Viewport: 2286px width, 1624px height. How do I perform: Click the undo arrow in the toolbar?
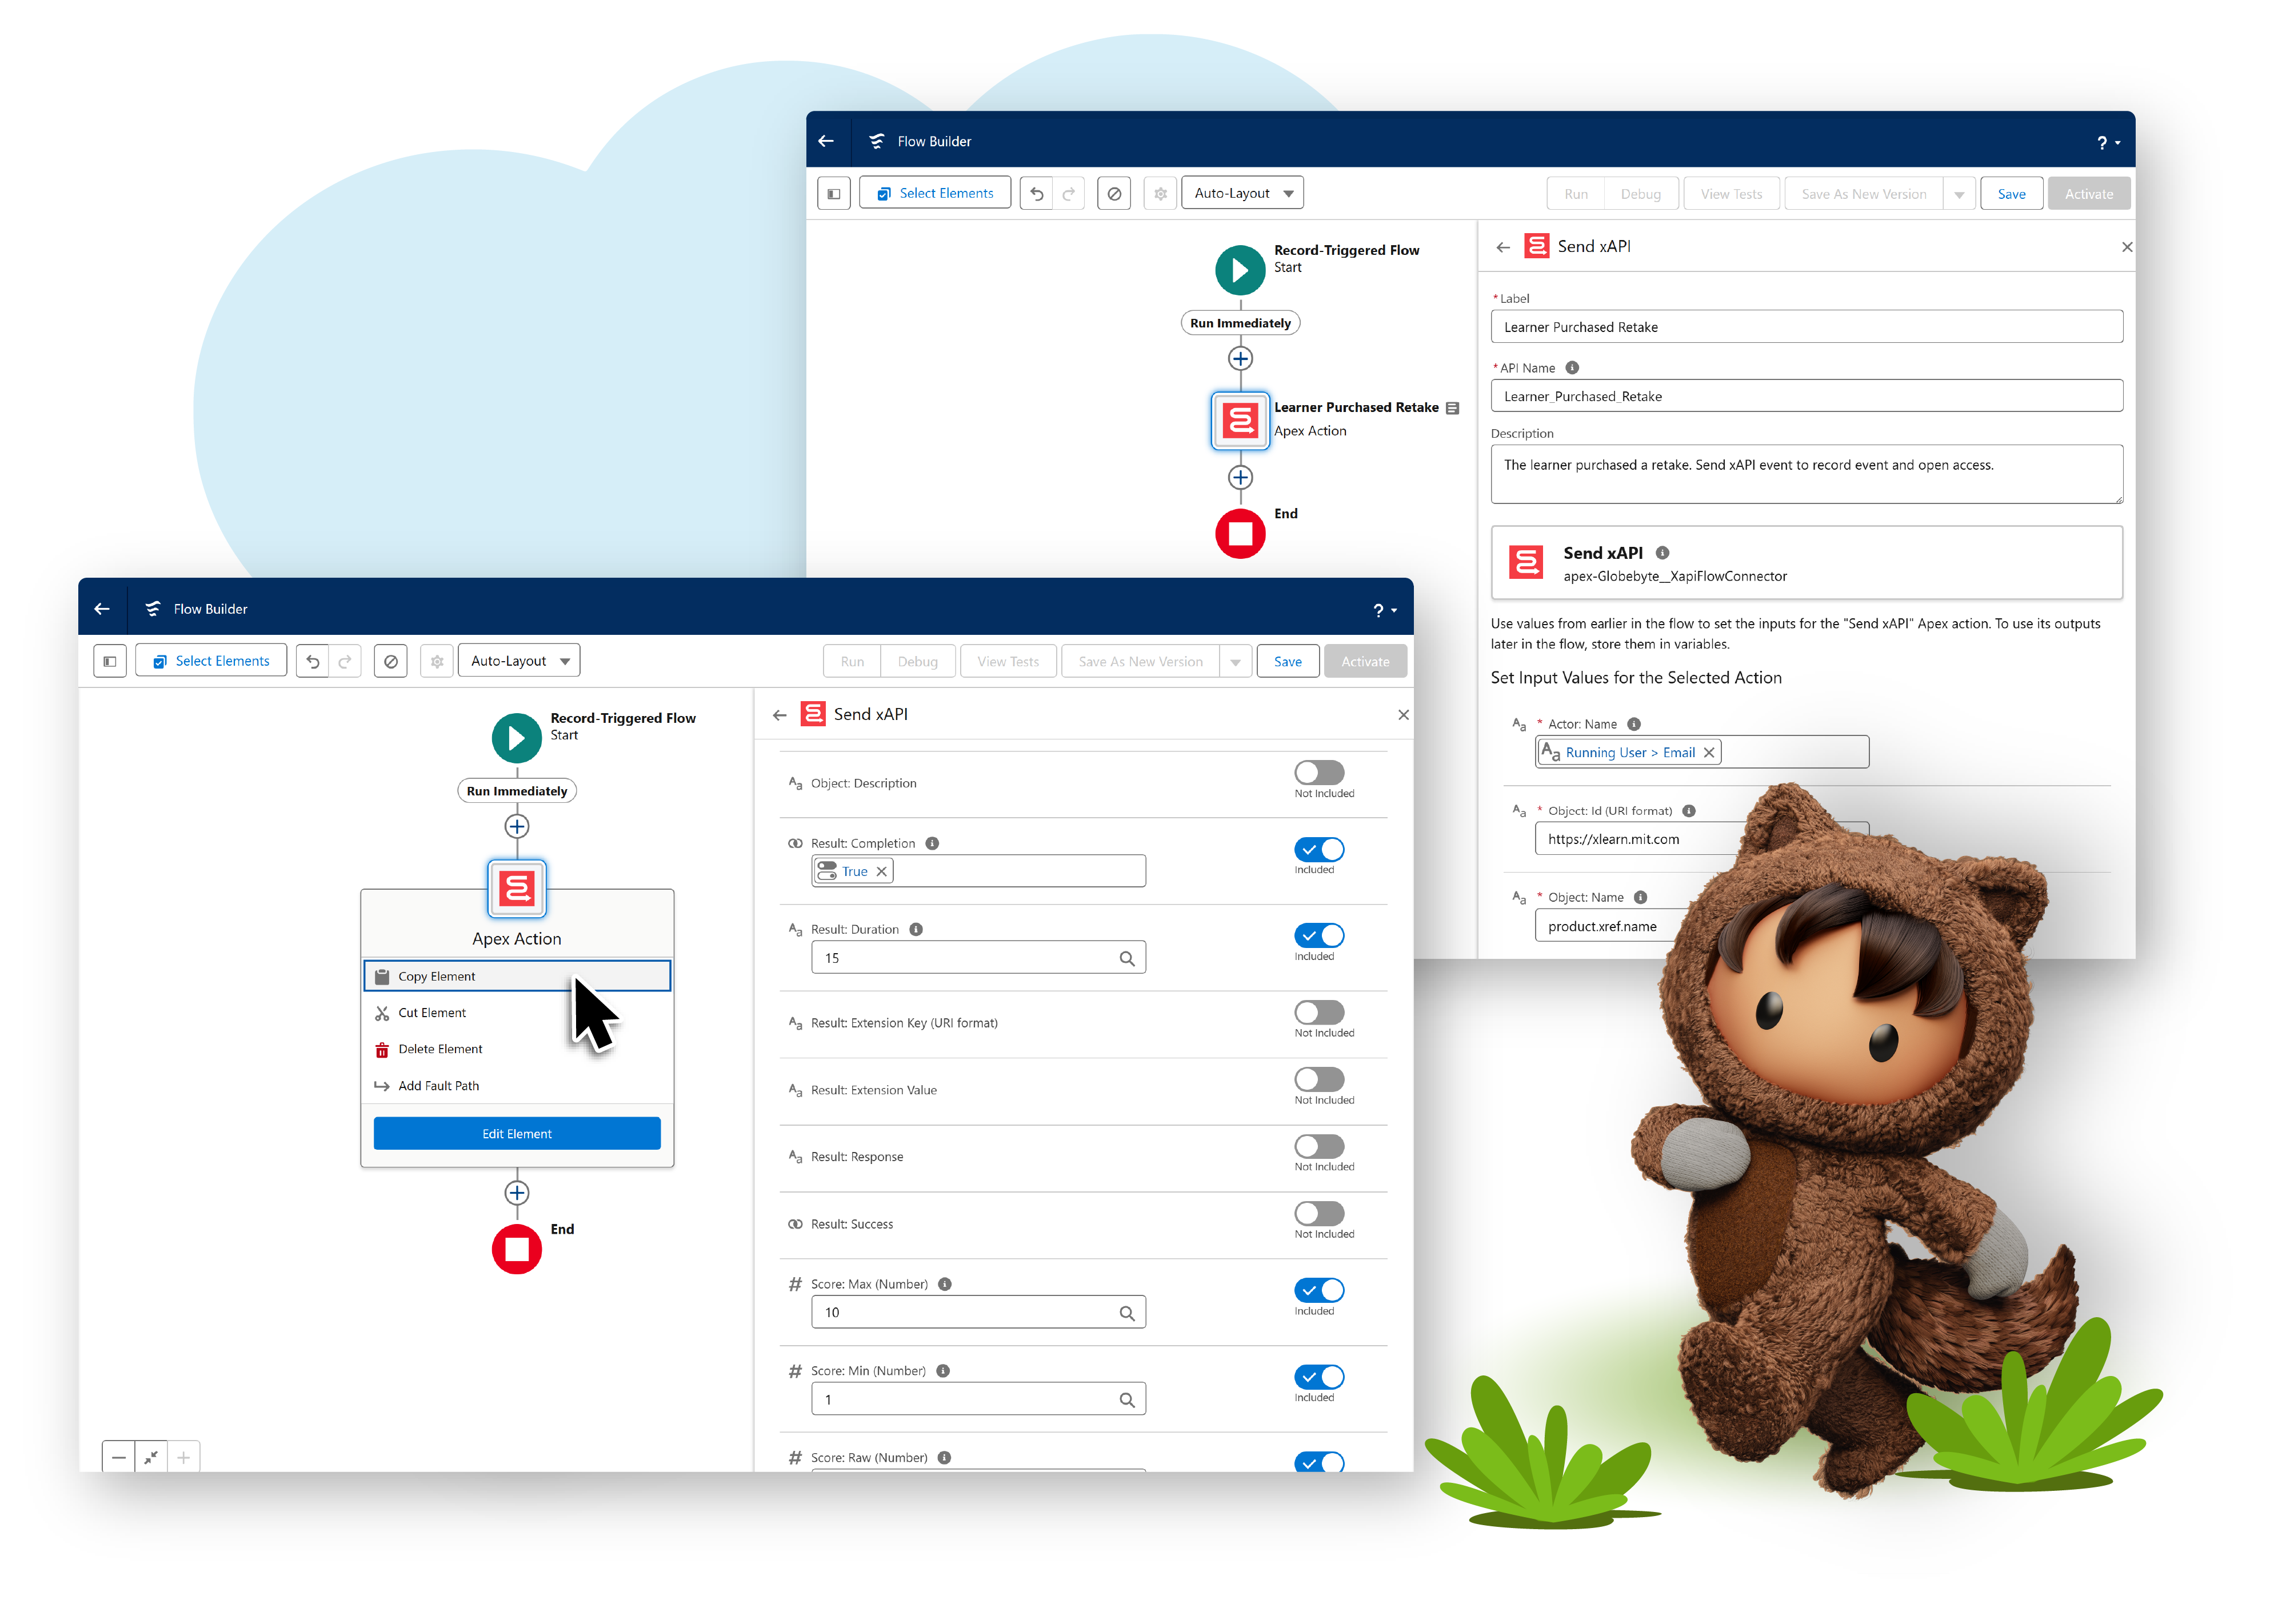coord(1036,192)
